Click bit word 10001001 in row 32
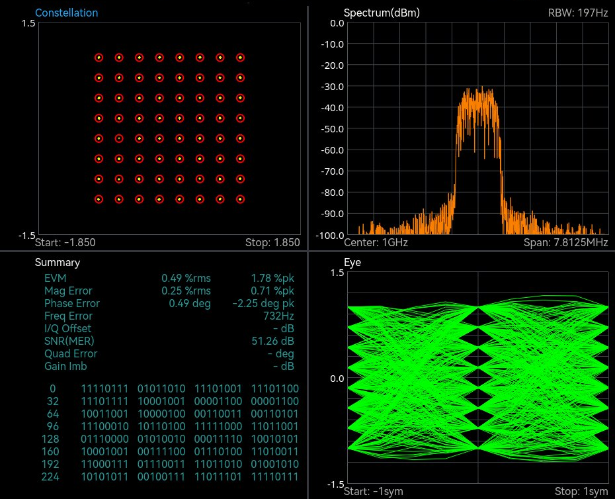The width and height of the screenshot is (615, 499). 161,401
